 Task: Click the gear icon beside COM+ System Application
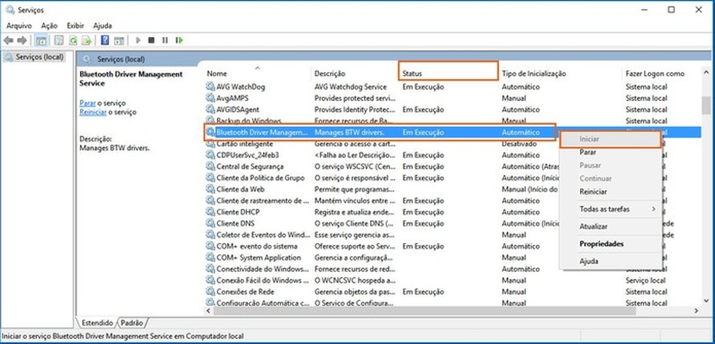pos(210,257)
